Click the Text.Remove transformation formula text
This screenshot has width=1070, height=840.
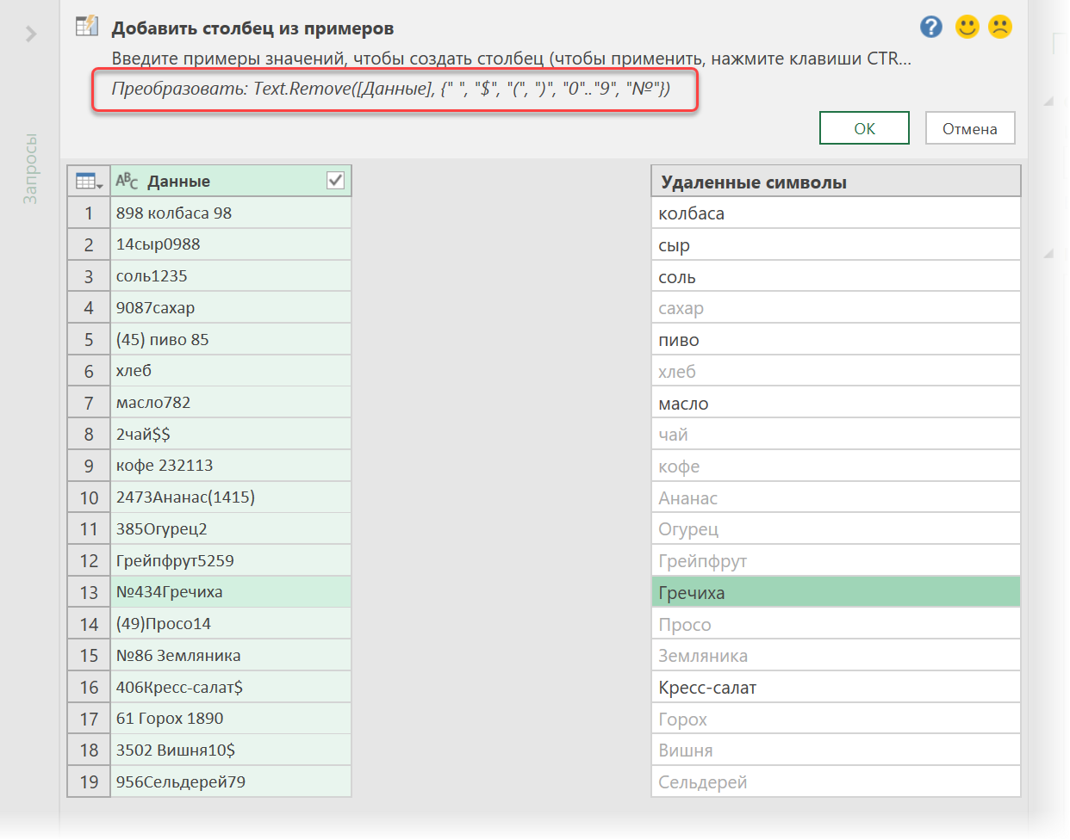pyautogui.click(x=391, y=89)
